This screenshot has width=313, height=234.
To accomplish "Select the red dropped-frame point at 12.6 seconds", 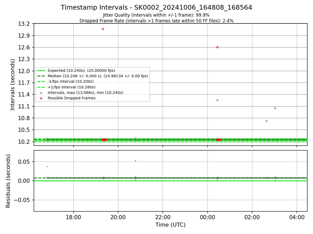I will (217, 47).
